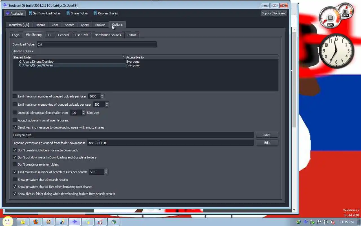The height and width of the screenshot is (226, 361).
Task: Uncheck Don't create subfolders for single downloads
Action: pyautogui.click(x=15, y=150)
